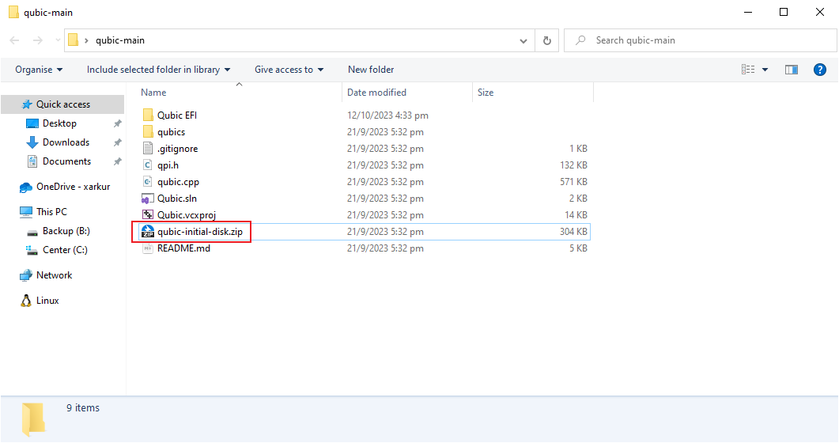Open Downloads in navigation pane
839x443 pixels.
[x=66, y=142]
